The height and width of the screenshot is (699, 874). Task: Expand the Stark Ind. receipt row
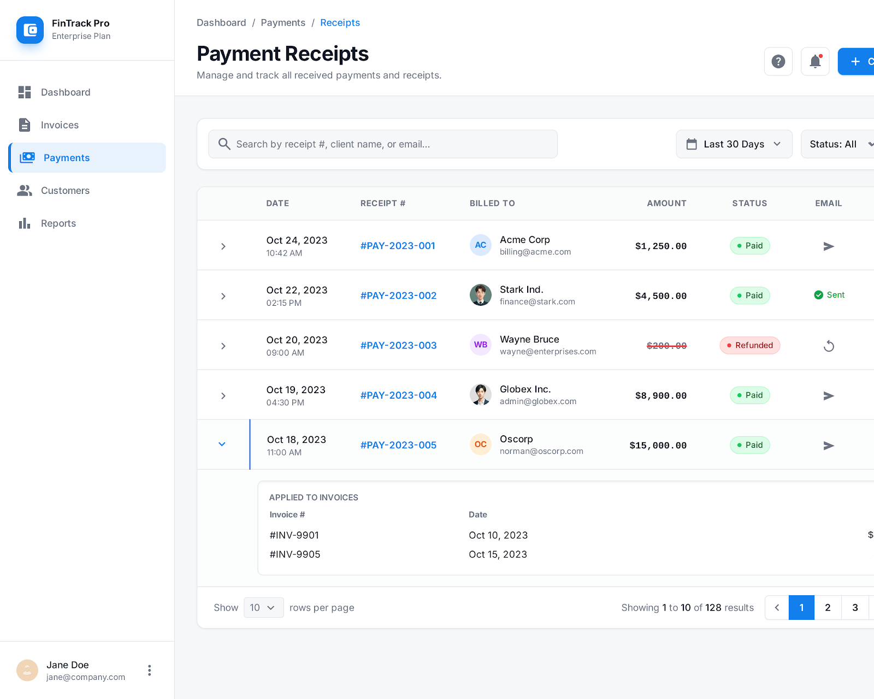click(223, 296)
